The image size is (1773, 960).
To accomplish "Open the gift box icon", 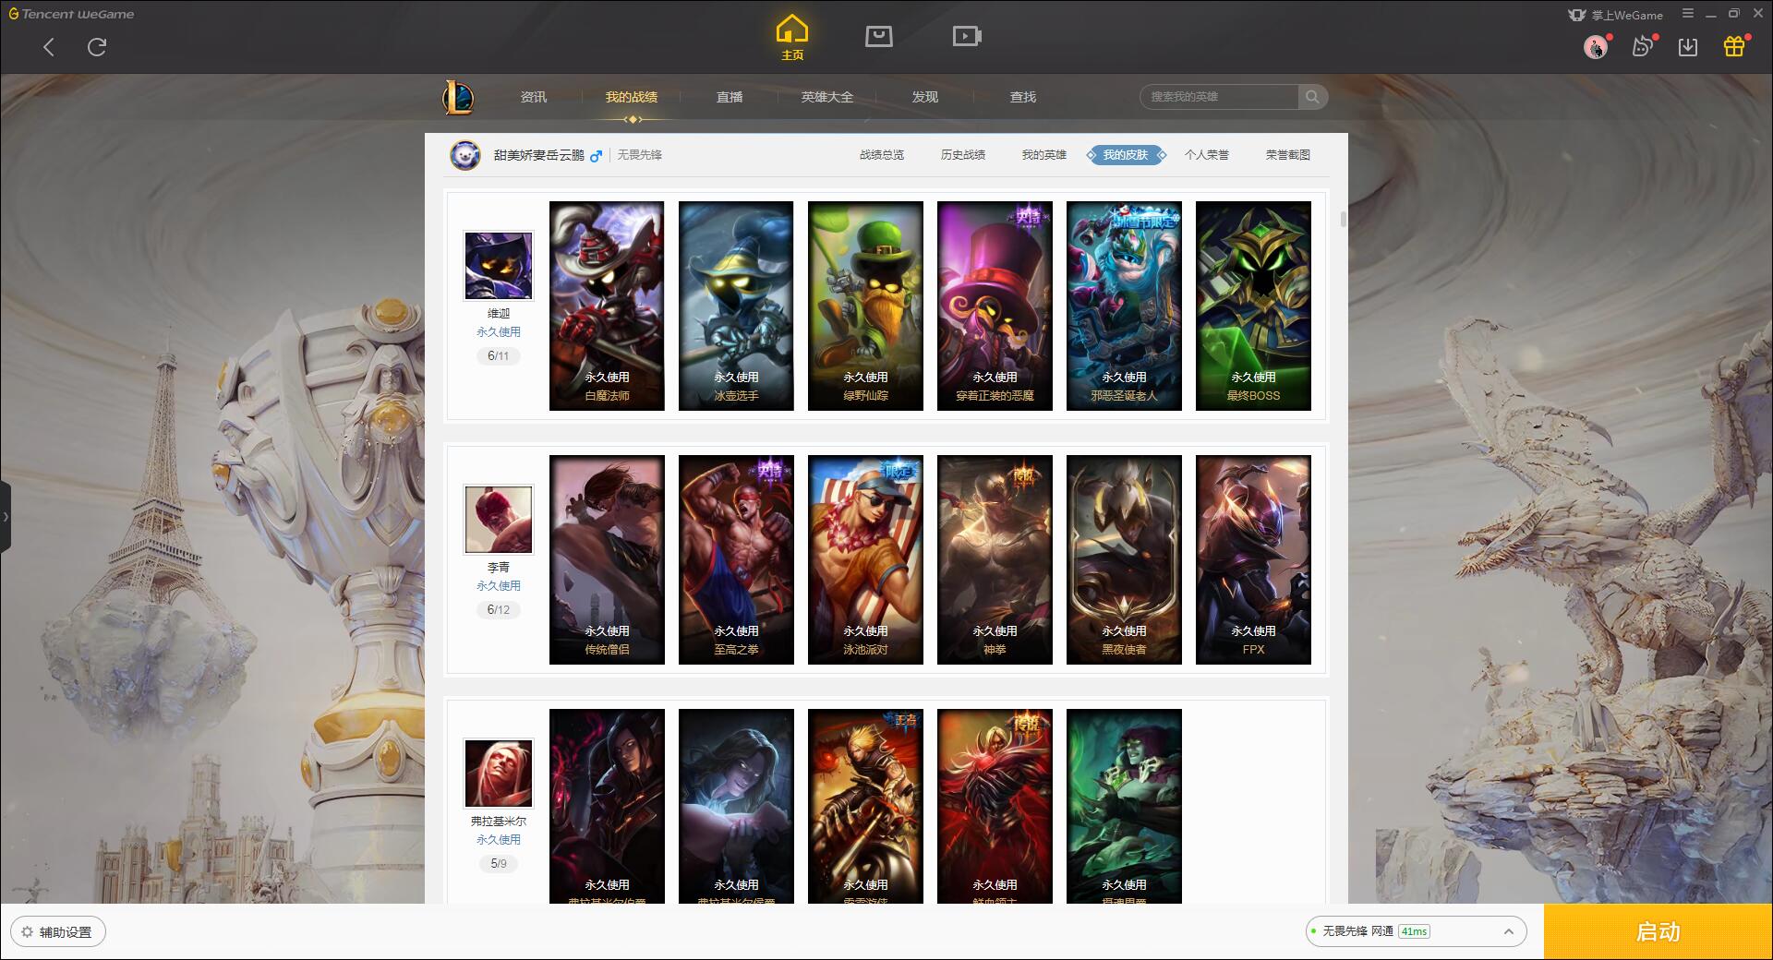I will coord(1734,46).
